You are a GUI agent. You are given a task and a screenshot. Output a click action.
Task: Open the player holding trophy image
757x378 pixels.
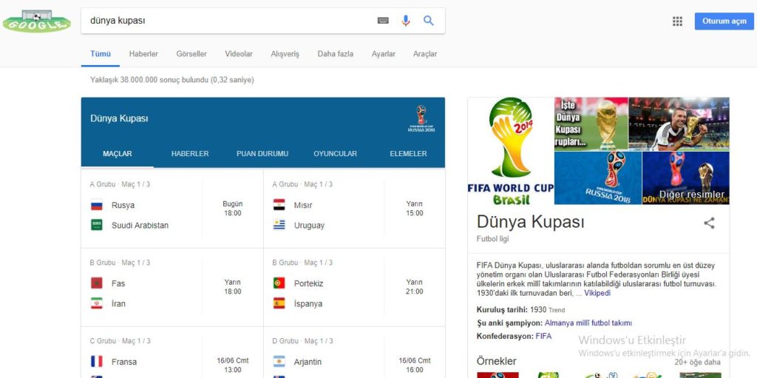(679, 124)
